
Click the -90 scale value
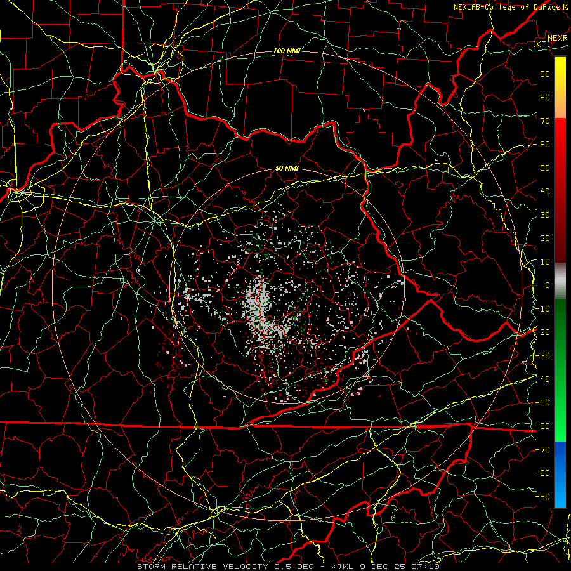(542, 497)
